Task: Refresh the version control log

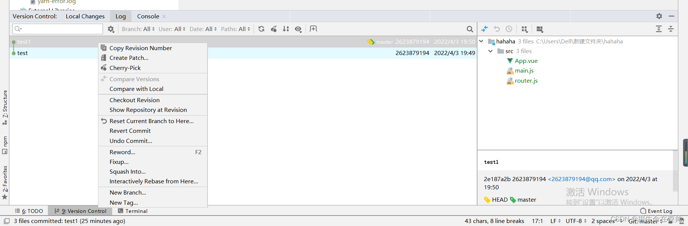Action: [261, 29]
